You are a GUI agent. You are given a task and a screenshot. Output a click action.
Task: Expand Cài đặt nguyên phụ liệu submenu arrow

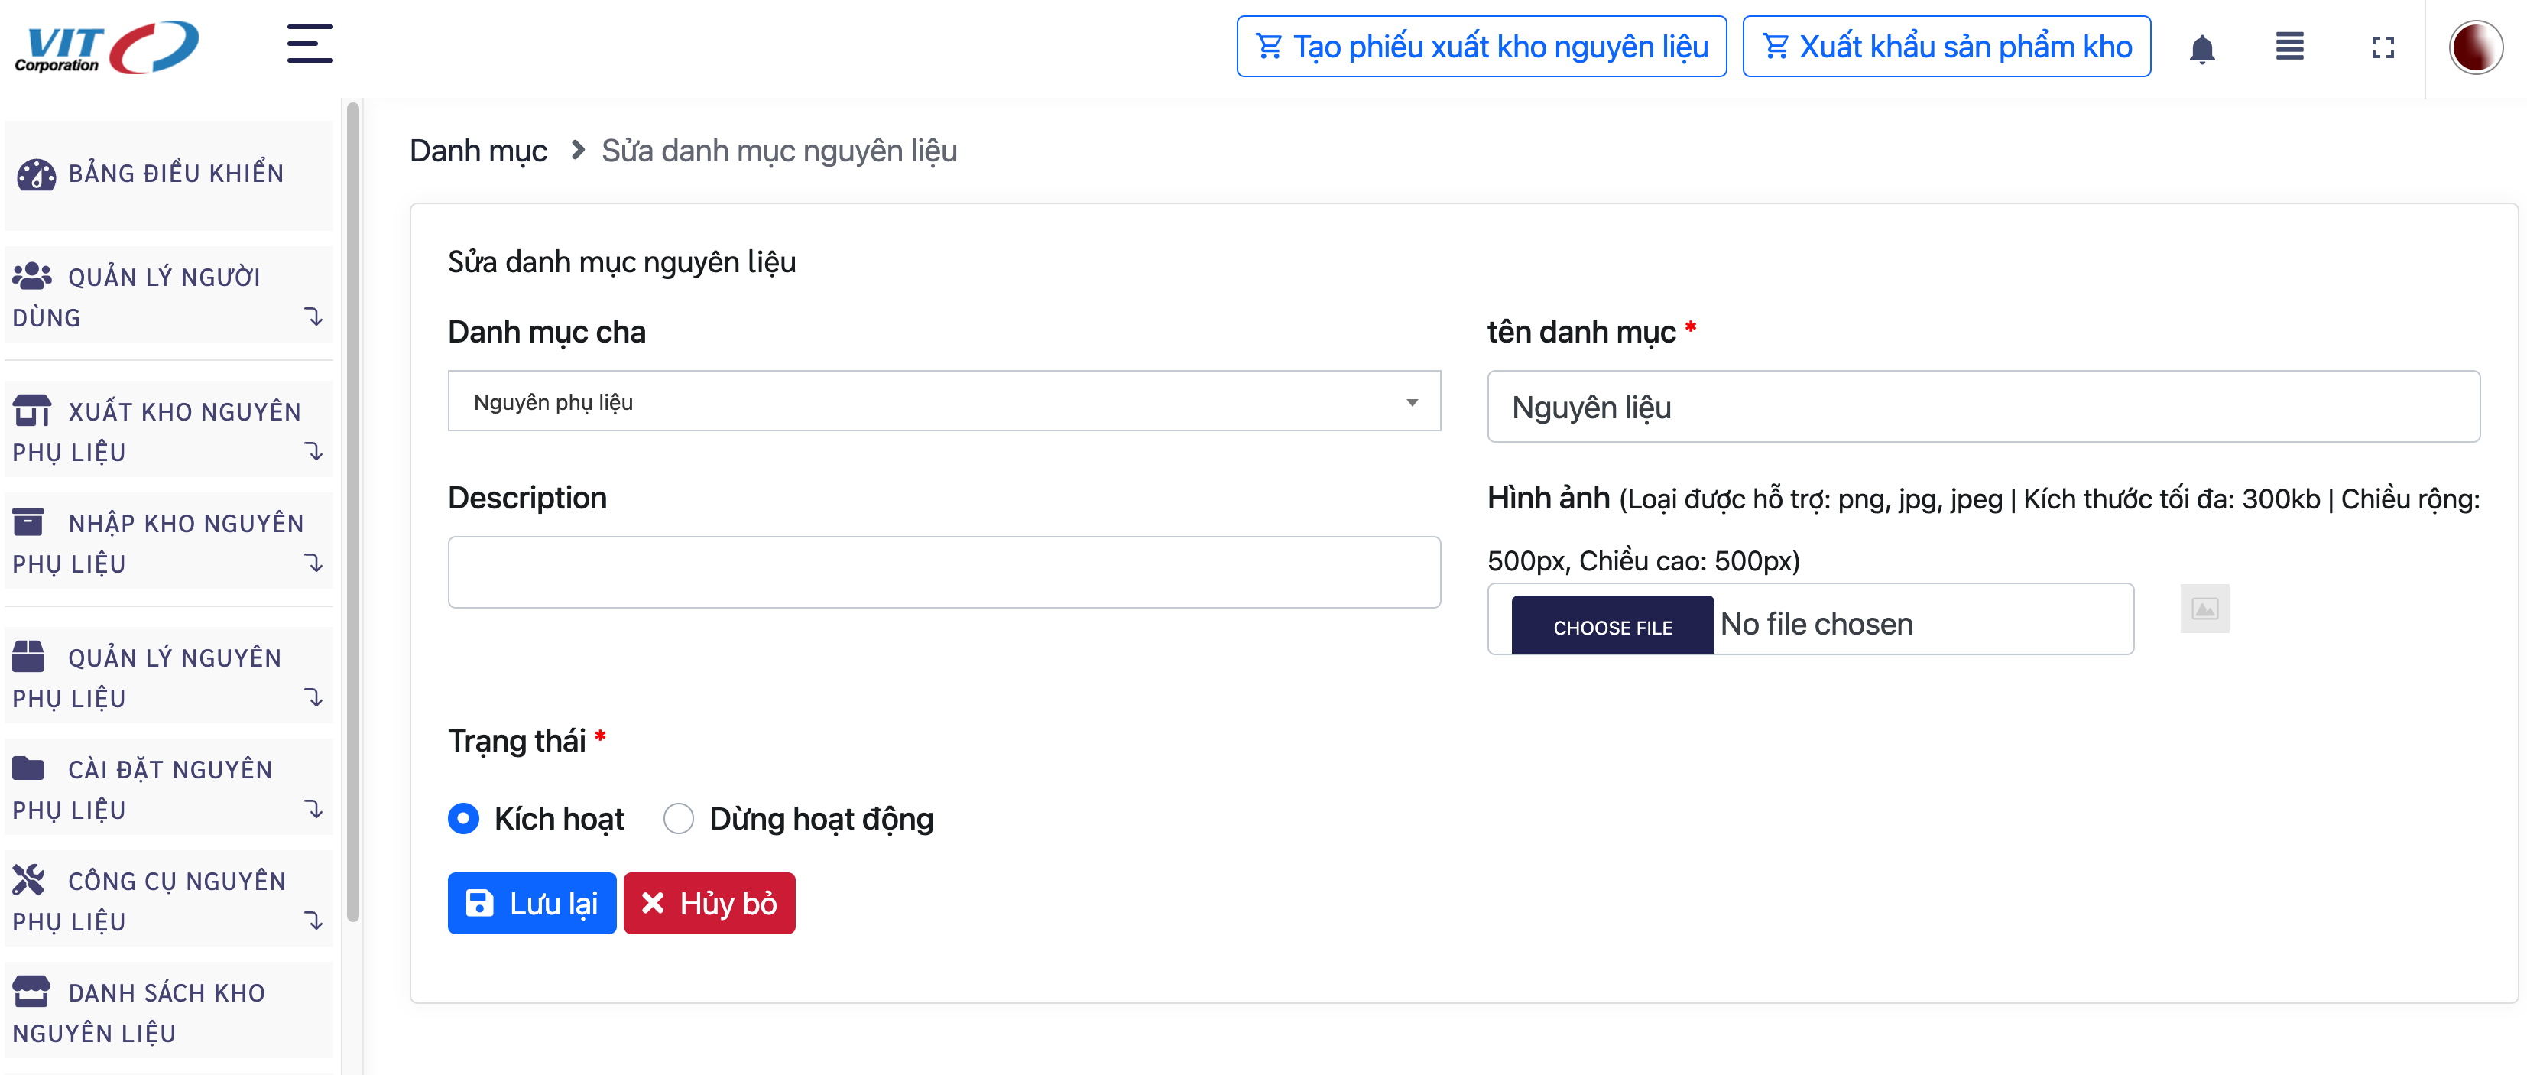click(x=313, y=809)
